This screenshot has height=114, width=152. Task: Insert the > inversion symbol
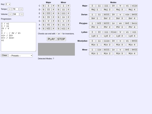click(61, 34)
